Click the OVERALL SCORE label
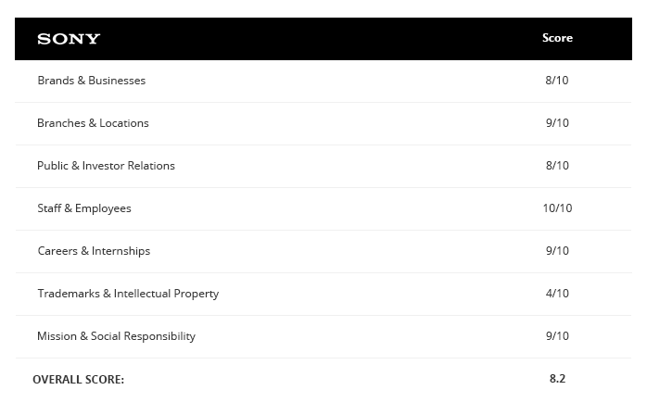The height and width of the screenshot is (415, 647). (x=79, y=380)
